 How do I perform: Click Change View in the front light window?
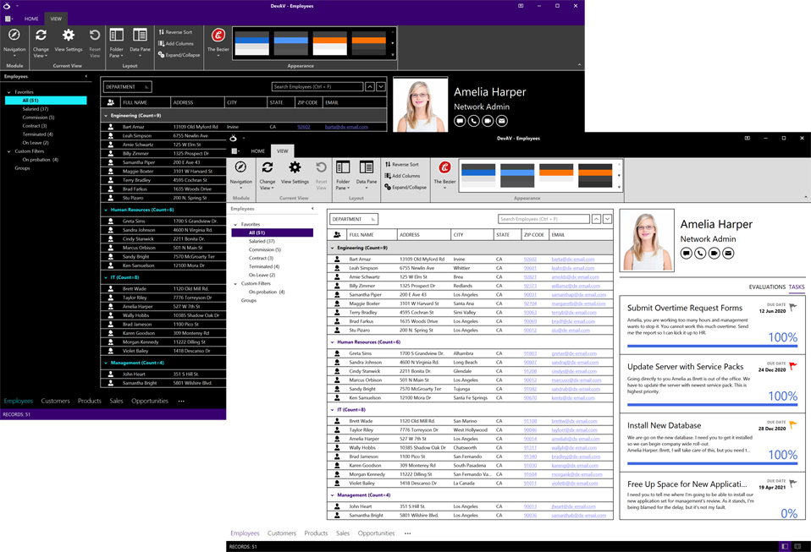(268, 174)
